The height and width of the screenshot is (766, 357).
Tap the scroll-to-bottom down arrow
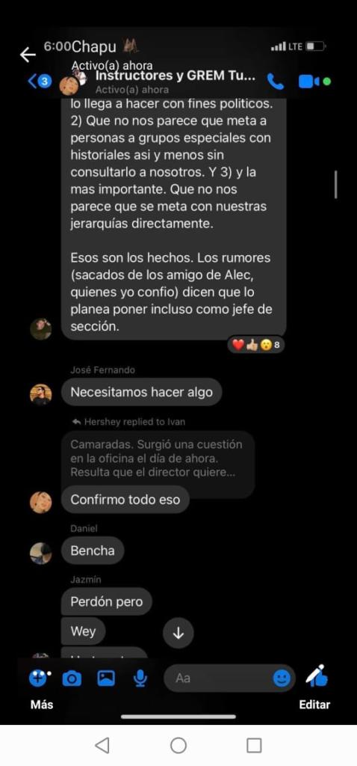178,634
